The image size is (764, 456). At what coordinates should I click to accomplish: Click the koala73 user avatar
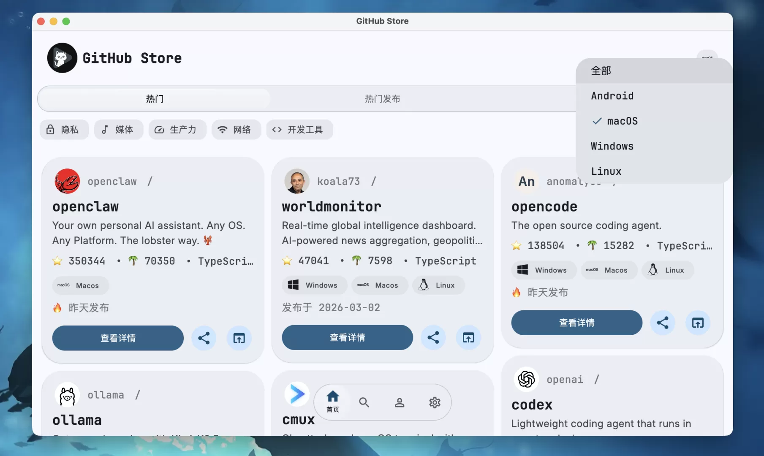click(297, 181)
